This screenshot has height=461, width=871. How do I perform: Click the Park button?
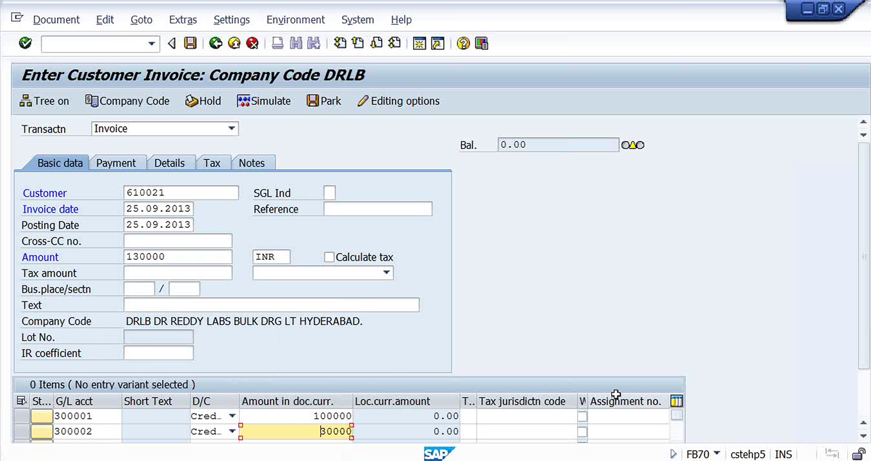(x=324, y=101)
